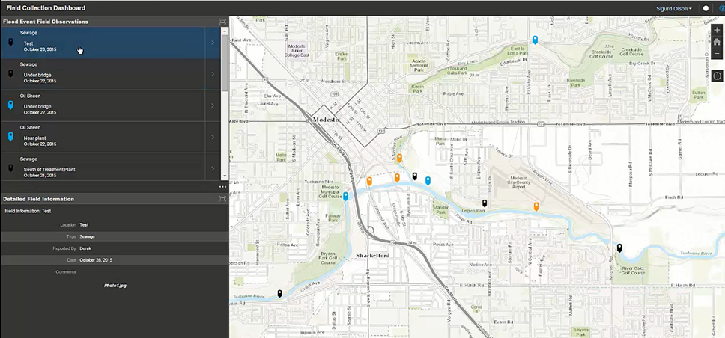Viewport: 725px width, 338px height.
Task: Maximize the Detailed Field Information panel
Action: coord(222,199)
